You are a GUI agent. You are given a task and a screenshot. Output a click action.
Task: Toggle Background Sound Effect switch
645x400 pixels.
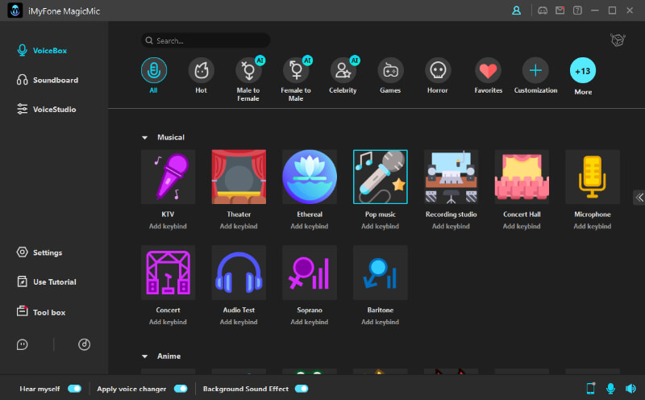tap(302, 389)
